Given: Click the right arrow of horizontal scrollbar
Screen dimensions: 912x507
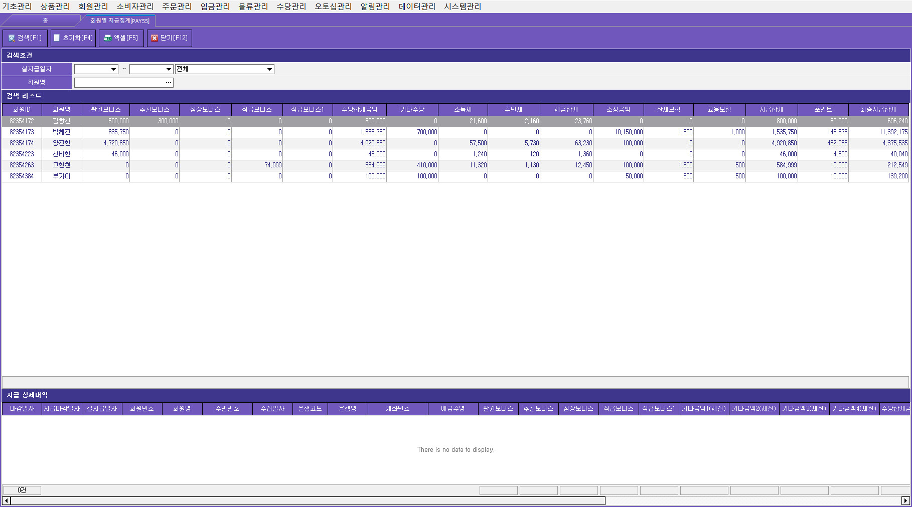Looking at the screenshot, I should pyautogui.click(x=905, y=500).
